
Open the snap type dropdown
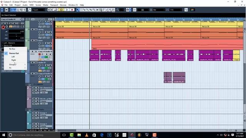tap(143, 10)
